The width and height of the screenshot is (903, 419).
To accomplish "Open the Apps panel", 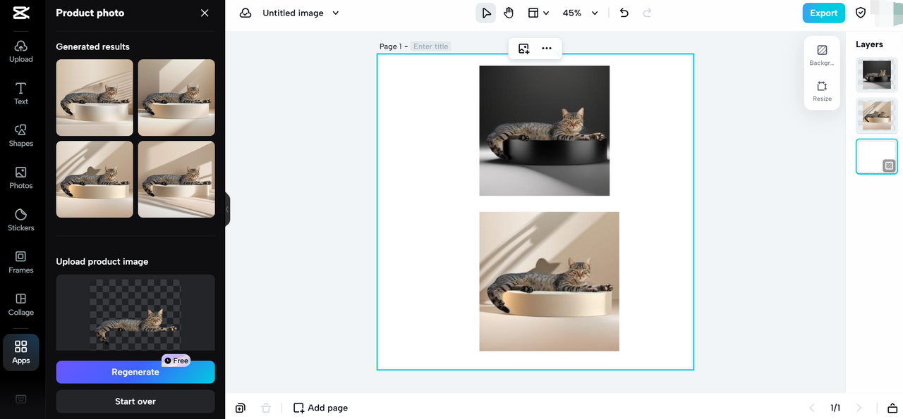I will tap(21, 352).
